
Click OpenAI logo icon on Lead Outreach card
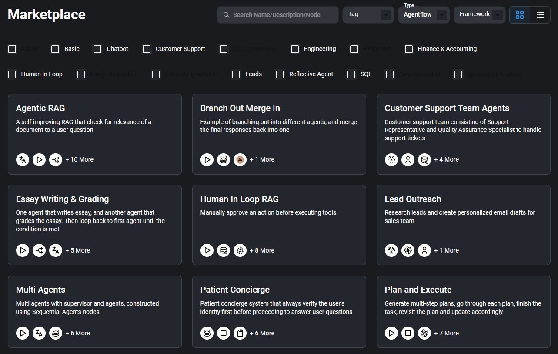coord(408,250)
